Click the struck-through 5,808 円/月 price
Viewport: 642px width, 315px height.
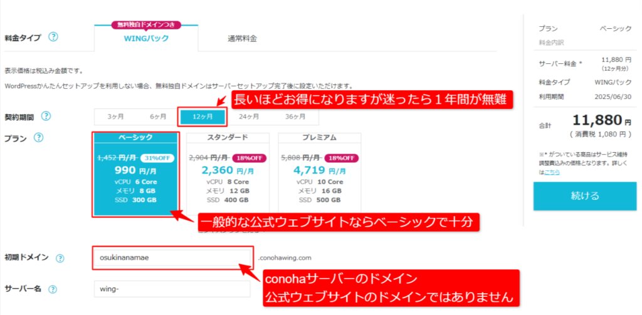(x=301, y=158)
